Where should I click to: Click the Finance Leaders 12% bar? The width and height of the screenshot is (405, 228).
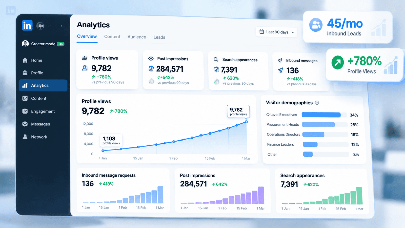310,144
